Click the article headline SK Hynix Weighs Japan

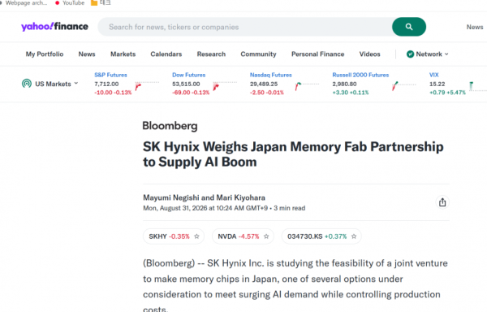click(x=293, y=154)
